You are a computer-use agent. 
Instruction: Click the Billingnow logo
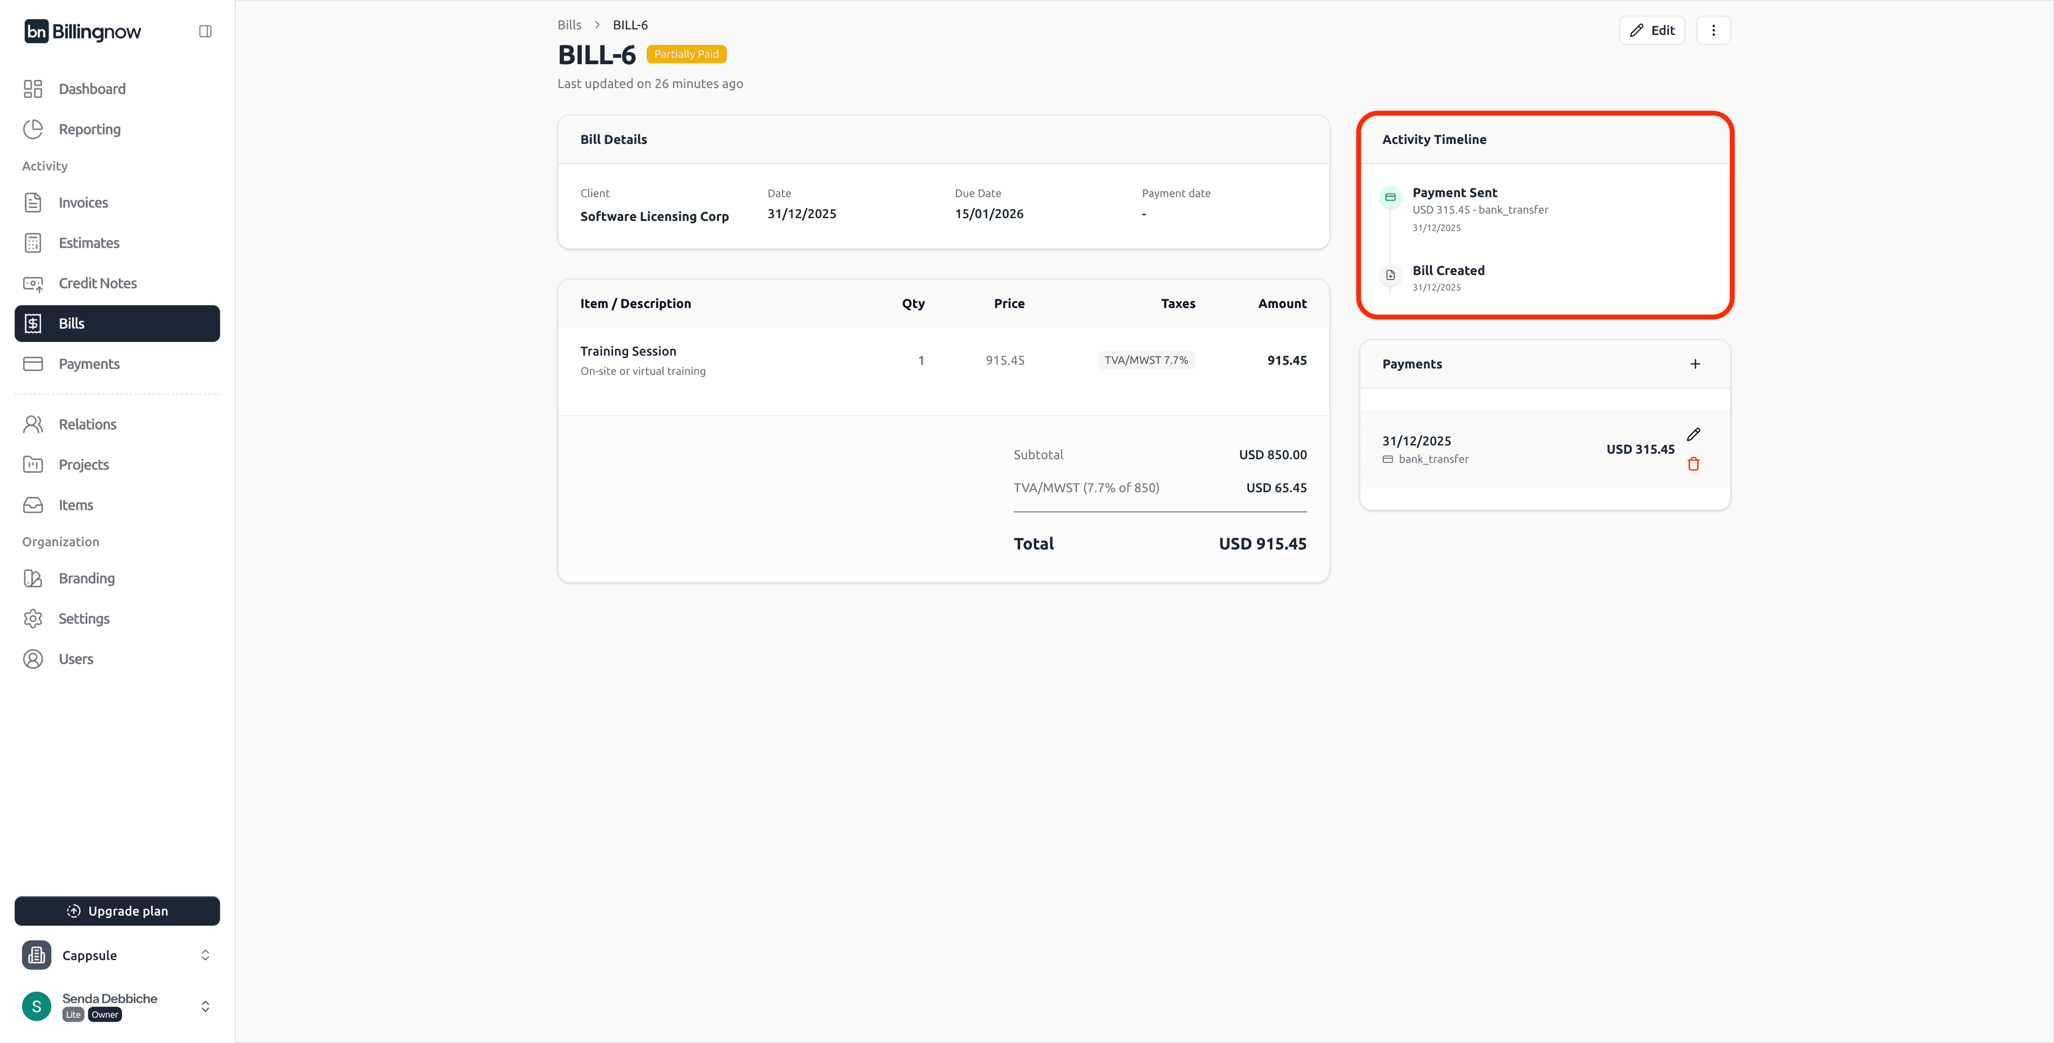point(83,31)
